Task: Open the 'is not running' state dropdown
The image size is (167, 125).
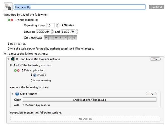Action: click(x=41, y=80)
